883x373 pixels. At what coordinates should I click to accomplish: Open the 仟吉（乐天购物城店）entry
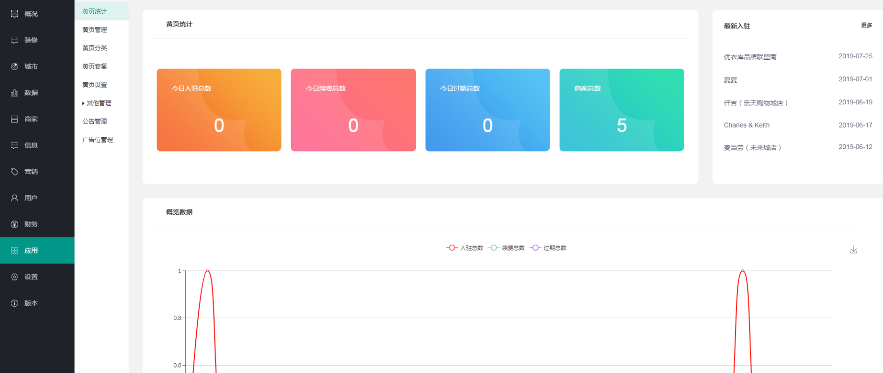coord(756,103)
